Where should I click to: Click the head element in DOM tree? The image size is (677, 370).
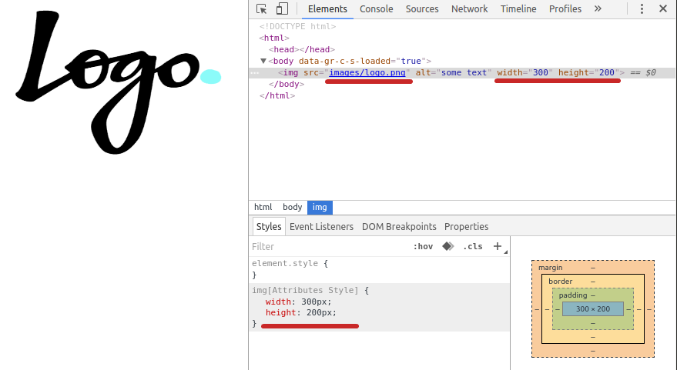pyautogui.click(x=302, y=49)
